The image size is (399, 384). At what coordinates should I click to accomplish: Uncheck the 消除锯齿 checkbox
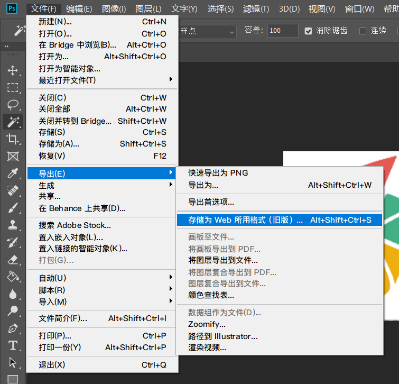[x=309, y=31]
